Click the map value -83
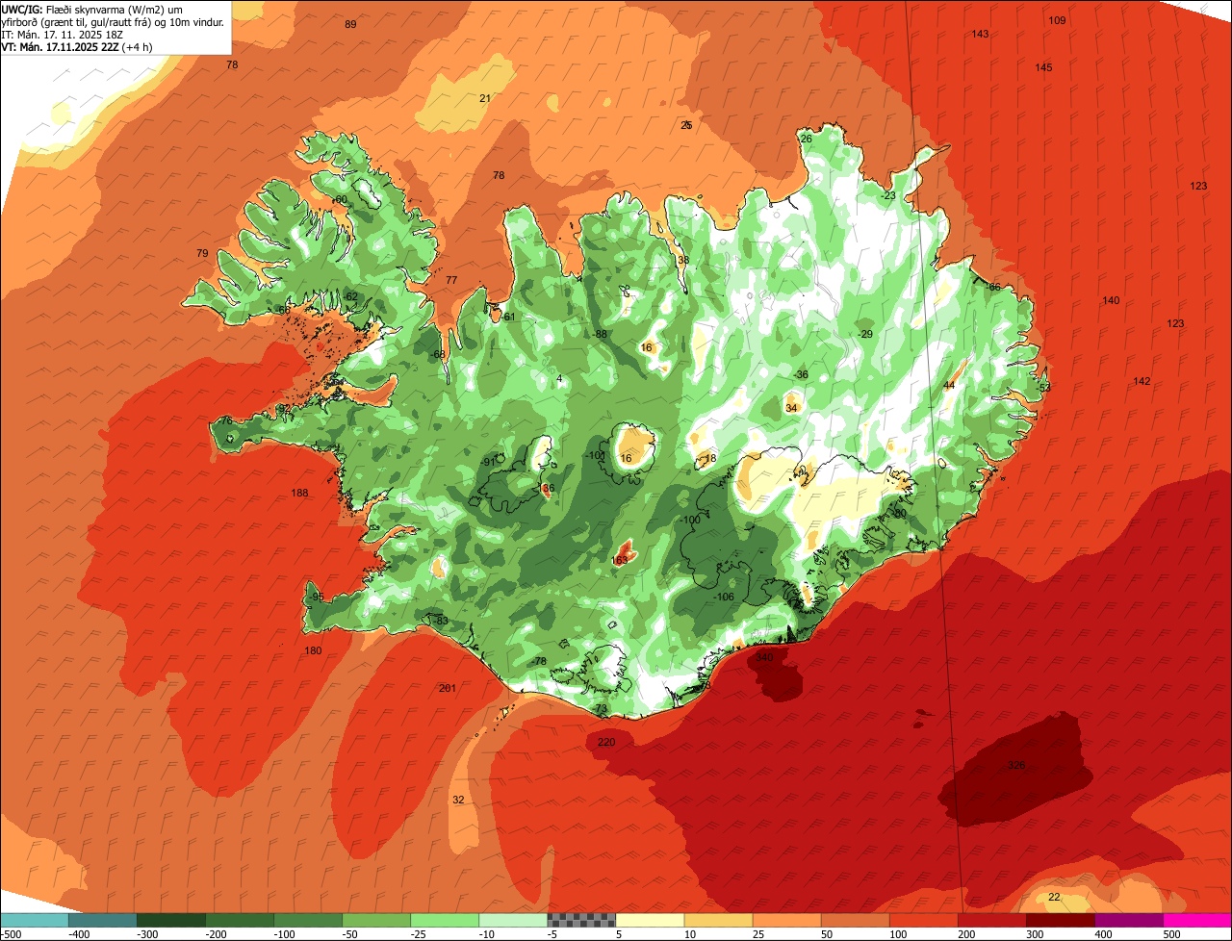 441,621
